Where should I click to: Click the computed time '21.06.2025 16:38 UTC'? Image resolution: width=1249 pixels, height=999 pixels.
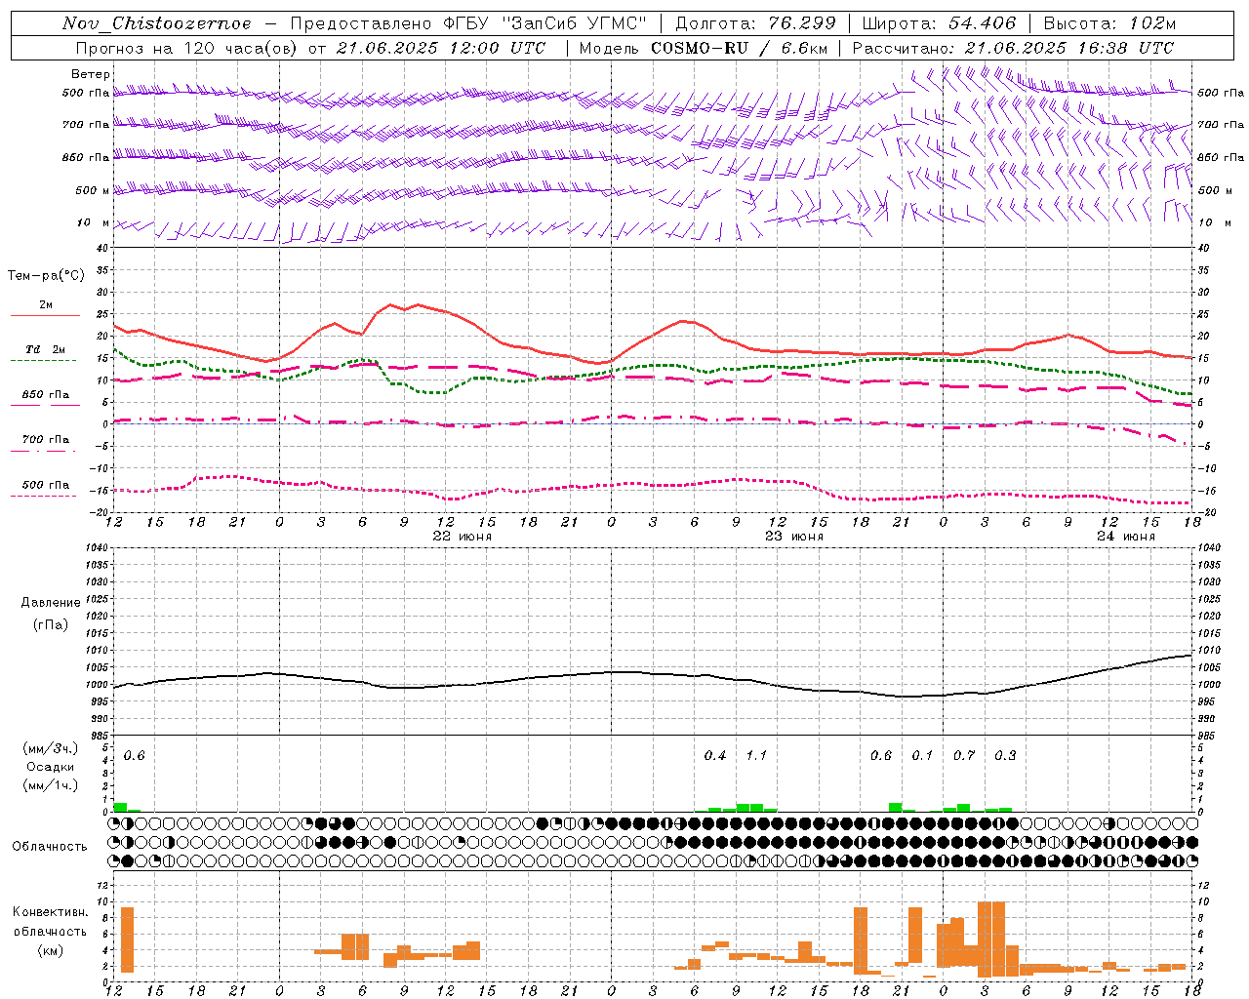click(x=1069, y=48)
